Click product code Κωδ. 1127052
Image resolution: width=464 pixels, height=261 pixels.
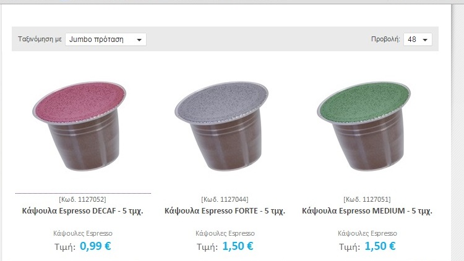[82, 199]
